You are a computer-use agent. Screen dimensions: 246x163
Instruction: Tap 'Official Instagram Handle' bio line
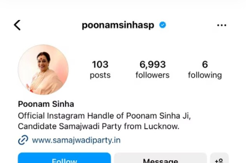104,116
